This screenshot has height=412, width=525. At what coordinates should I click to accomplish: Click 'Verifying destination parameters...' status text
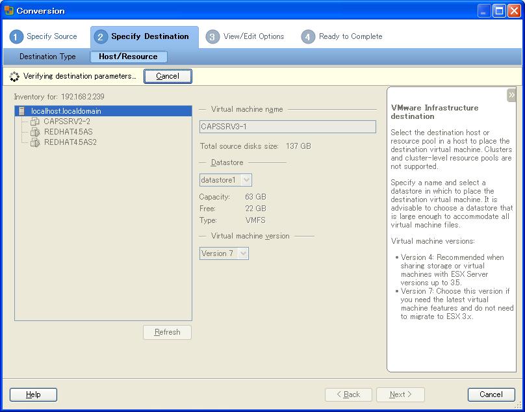click(80, 76)
